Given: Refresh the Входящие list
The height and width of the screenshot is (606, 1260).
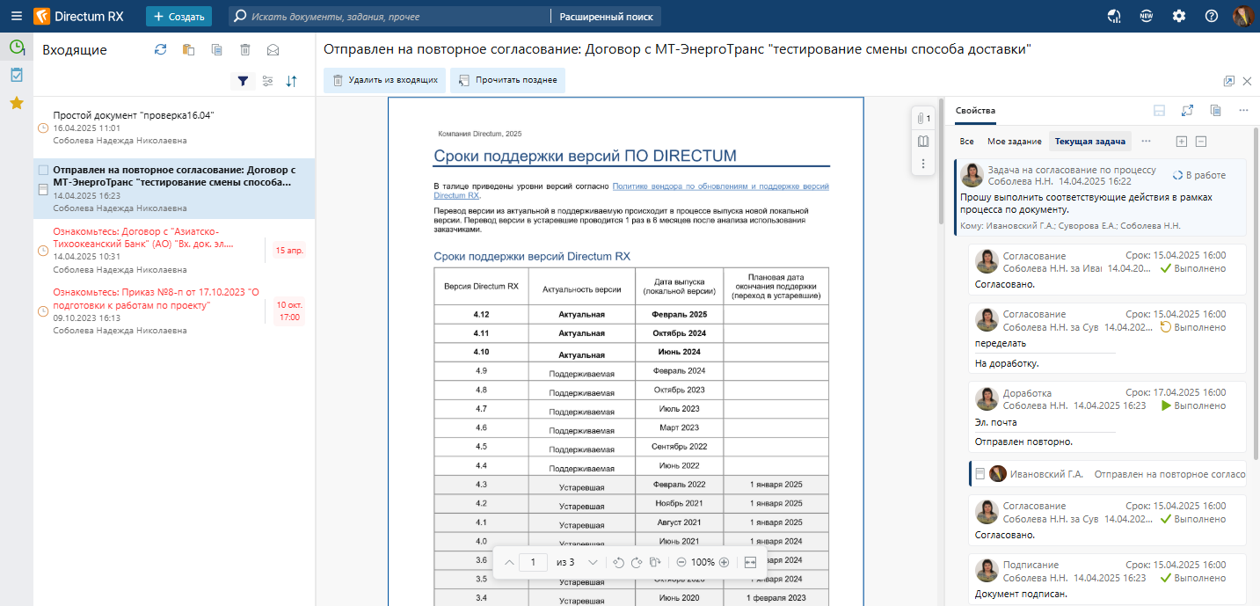Looking at the screenshot, I should tap(160, 50).
